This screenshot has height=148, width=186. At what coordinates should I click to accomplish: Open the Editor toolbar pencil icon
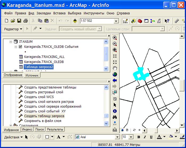pyautogui.click(x=126, y=21)
